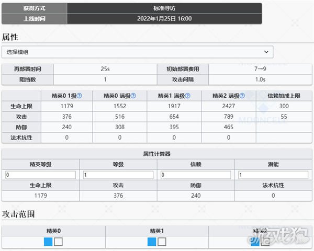Click help icon next to 精英1 满级
Screen dimensions: 314x251
[x=188, y=96]
